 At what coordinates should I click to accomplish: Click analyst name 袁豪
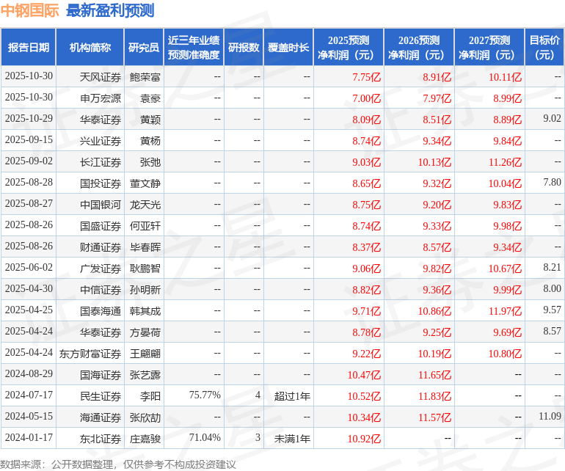150,98
